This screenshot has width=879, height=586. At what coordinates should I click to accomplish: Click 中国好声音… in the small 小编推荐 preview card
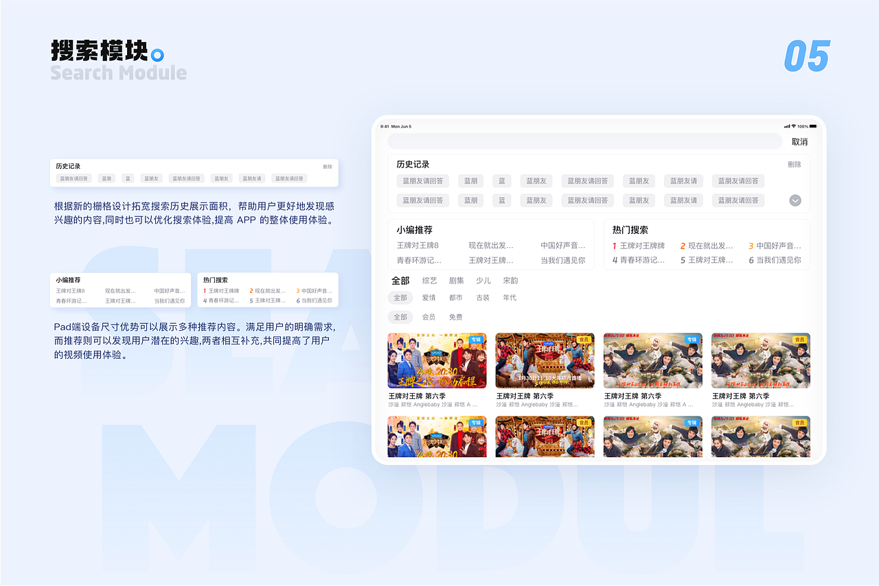tap(170, 291)
